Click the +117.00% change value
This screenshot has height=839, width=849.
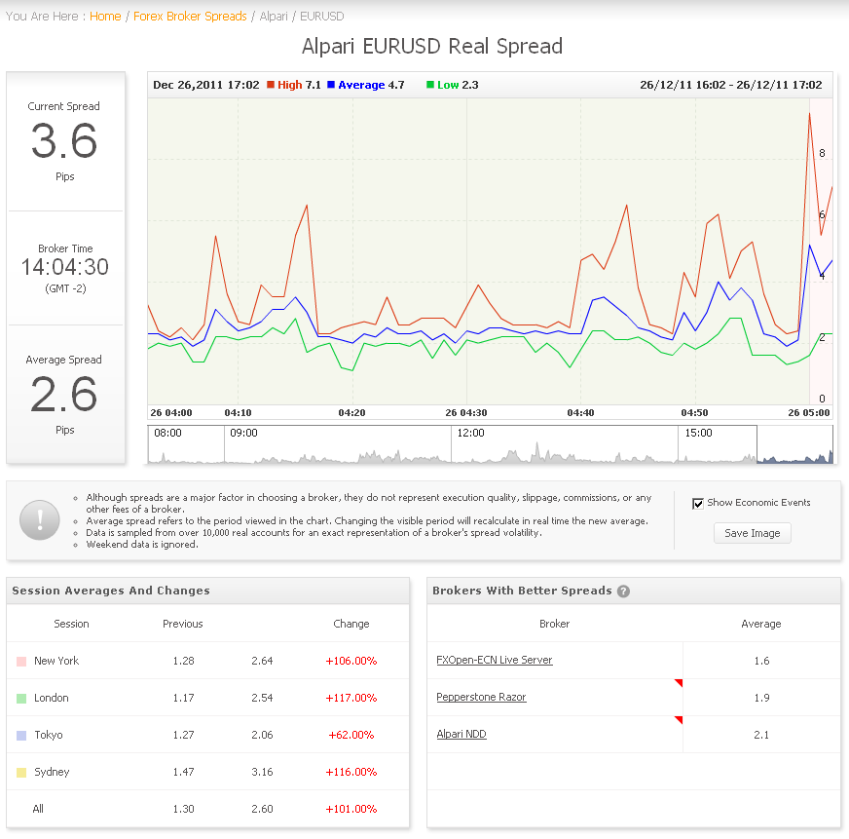[x=351, y=698]
